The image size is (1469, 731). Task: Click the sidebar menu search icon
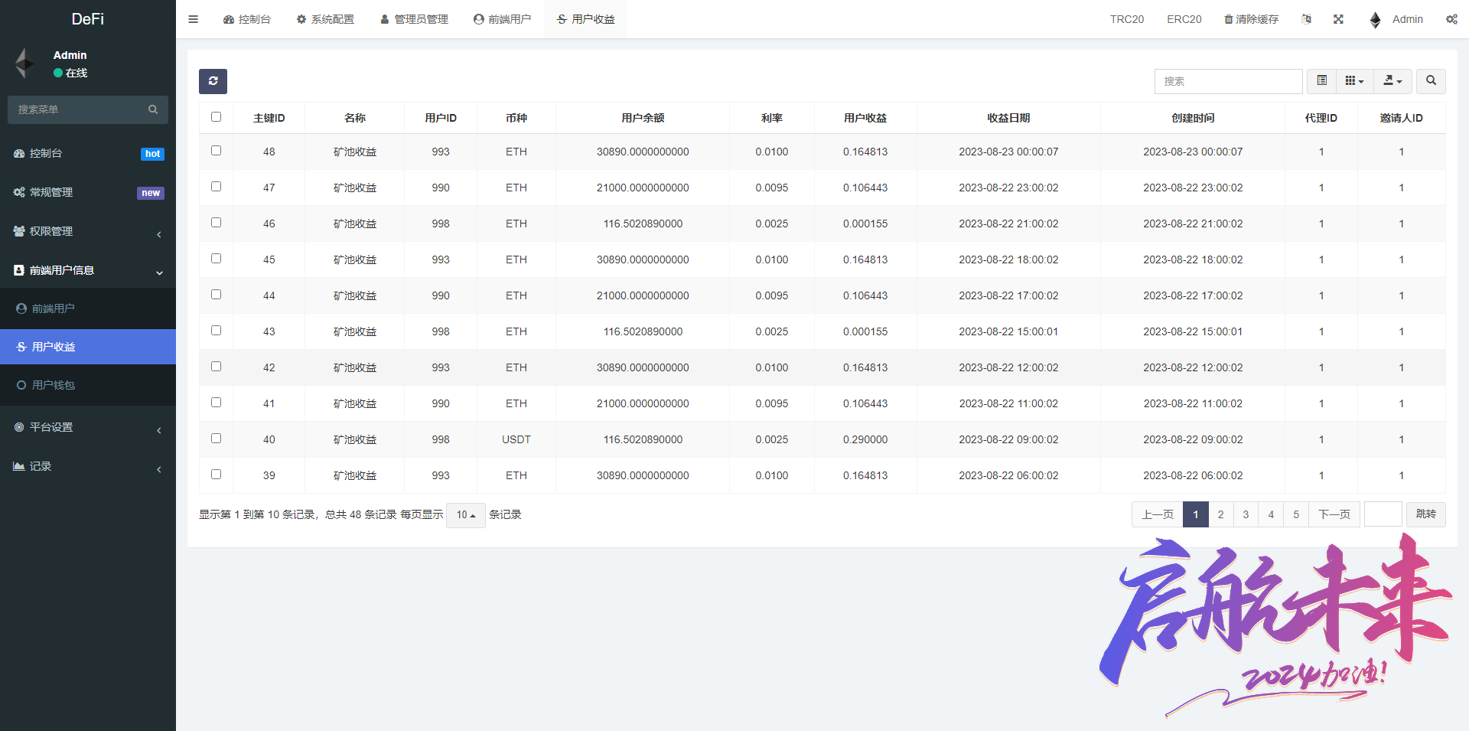point(153,109)
